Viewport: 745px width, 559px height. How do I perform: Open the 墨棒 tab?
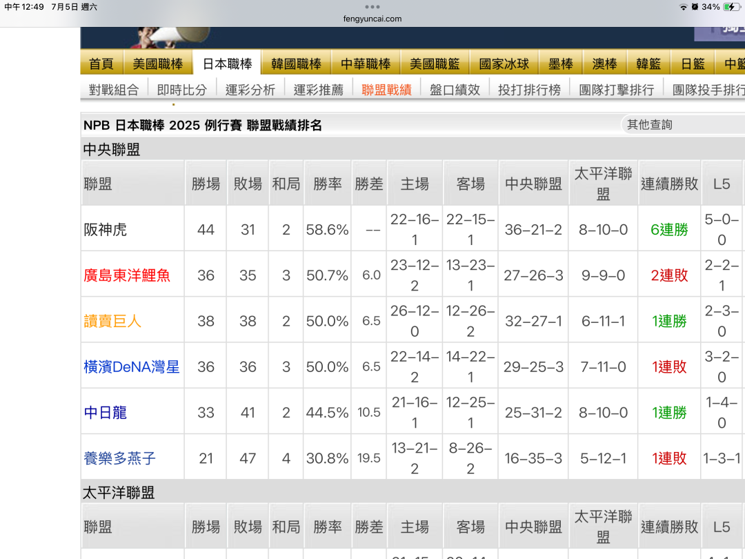(x=561, y=63)
